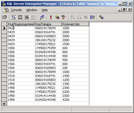Open the Change Query Type dropdown
This screenshot has width=134, height=113.
click(x=42, y=17)
